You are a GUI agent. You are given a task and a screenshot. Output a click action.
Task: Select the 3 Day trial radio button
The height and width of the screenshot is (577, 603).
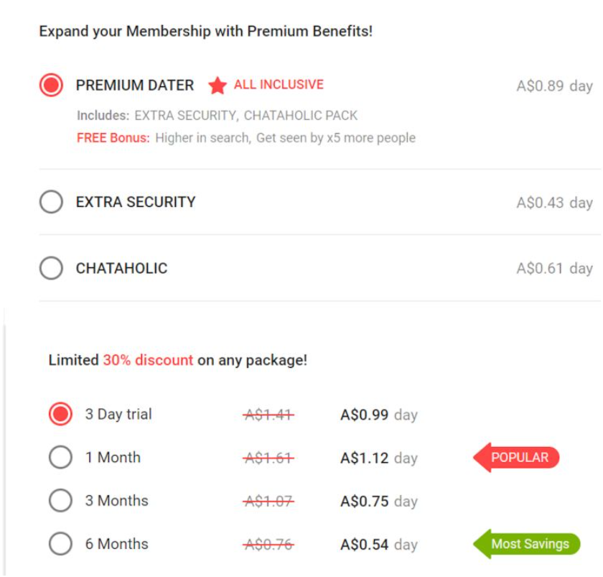click(60, 415)
